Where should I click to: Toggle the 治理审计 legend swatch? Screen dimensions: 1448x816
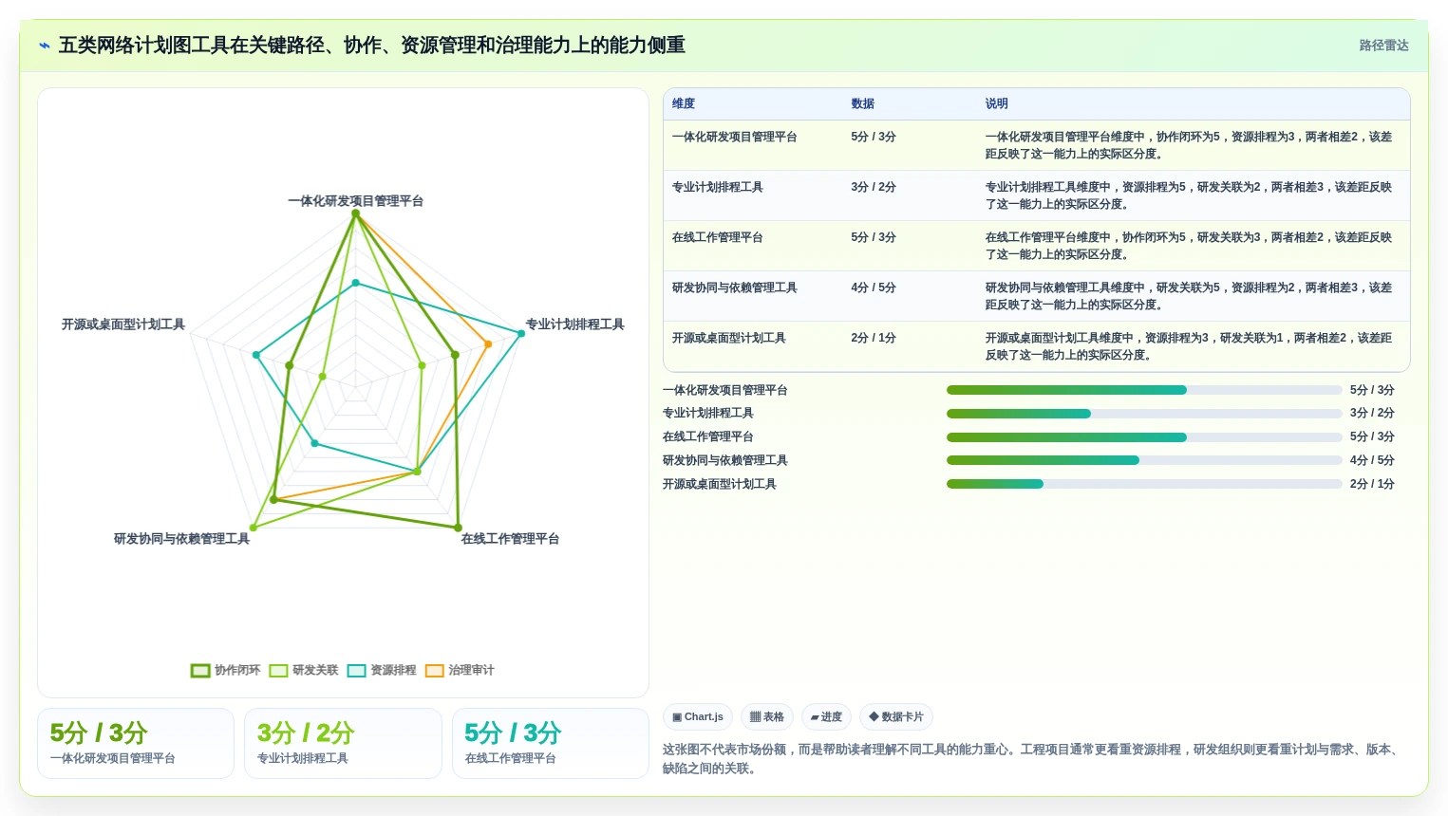pyautogui.click(x=434, y=671)
